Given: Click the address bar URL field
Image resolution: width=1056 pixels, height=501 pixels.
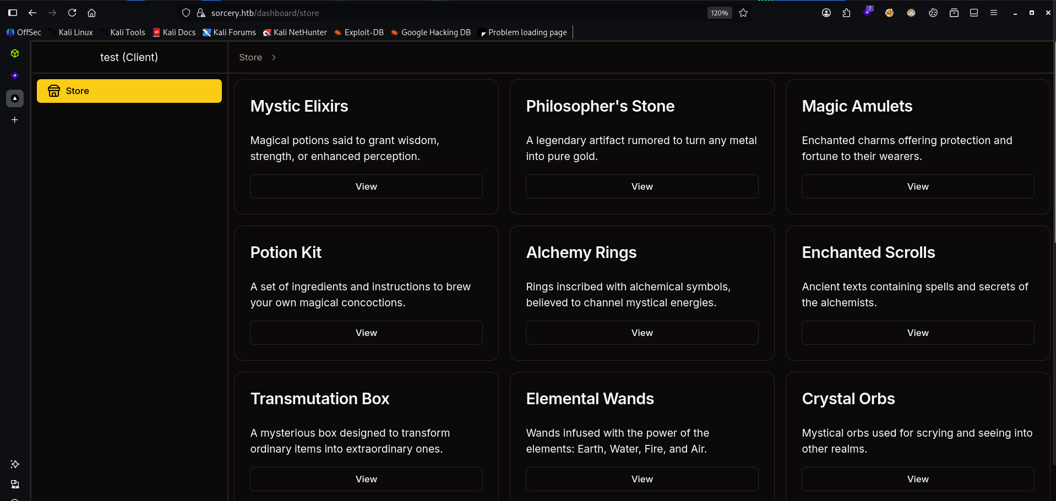Looking at the screenshot, I should click(x=440, y=13).
